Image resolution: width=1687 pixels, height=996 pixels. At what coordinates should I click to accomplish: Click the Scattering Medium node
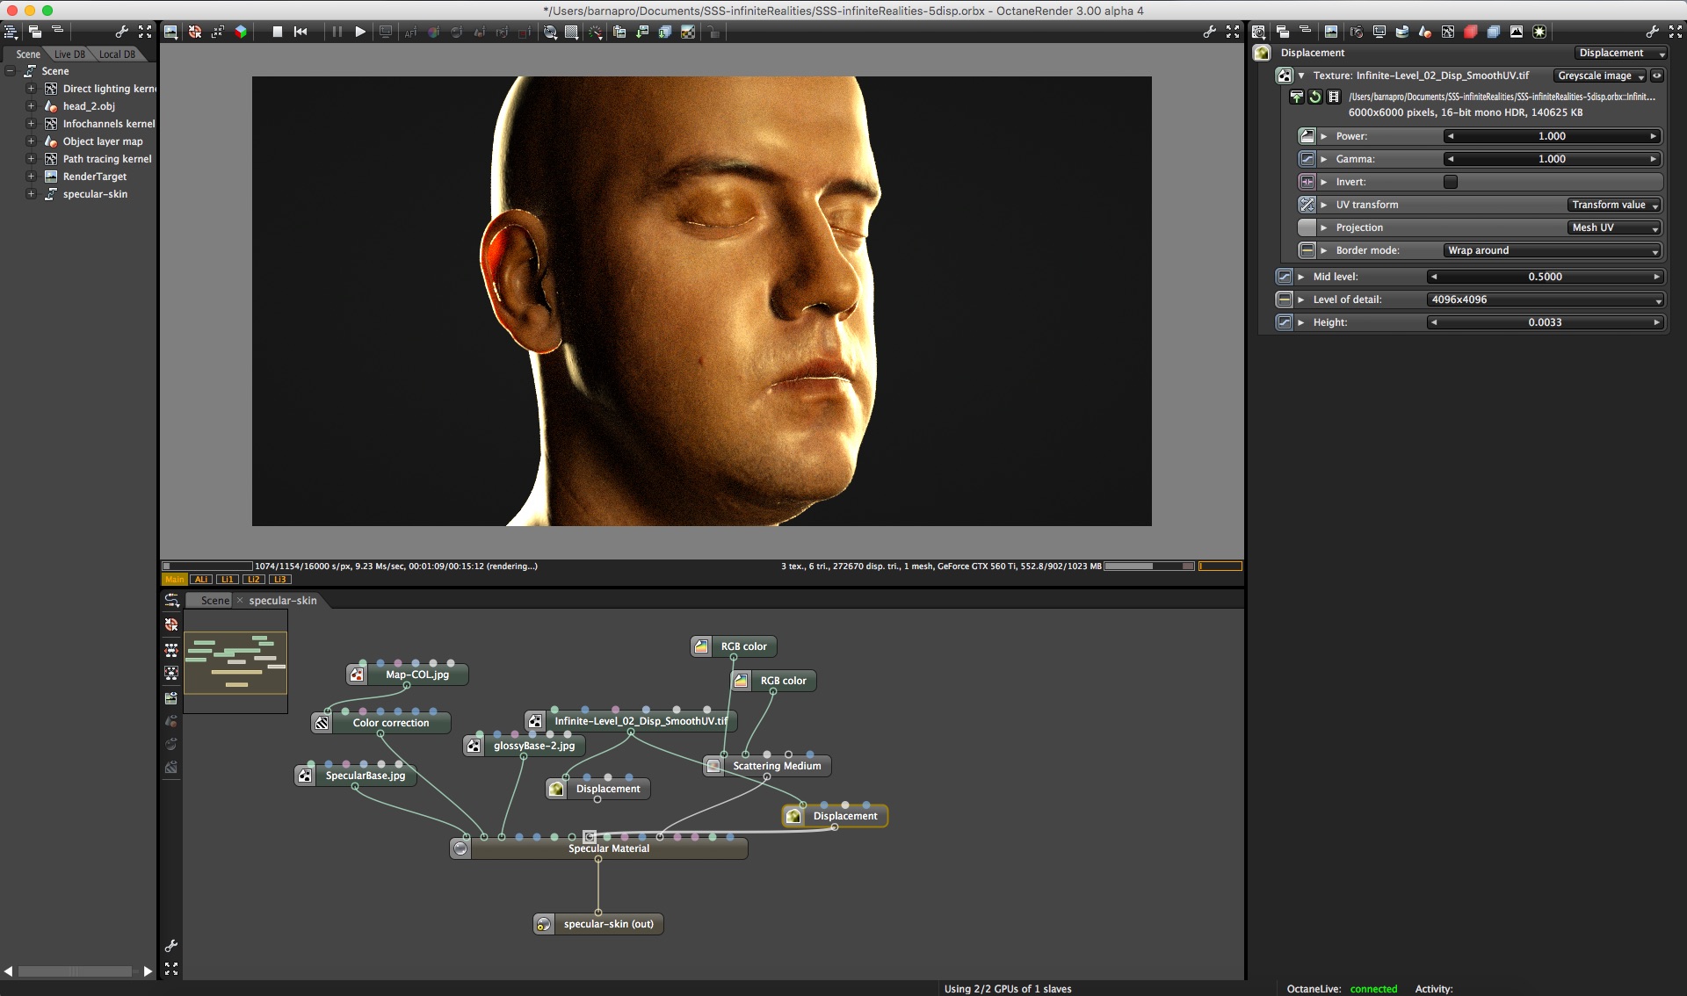(777, 766)
